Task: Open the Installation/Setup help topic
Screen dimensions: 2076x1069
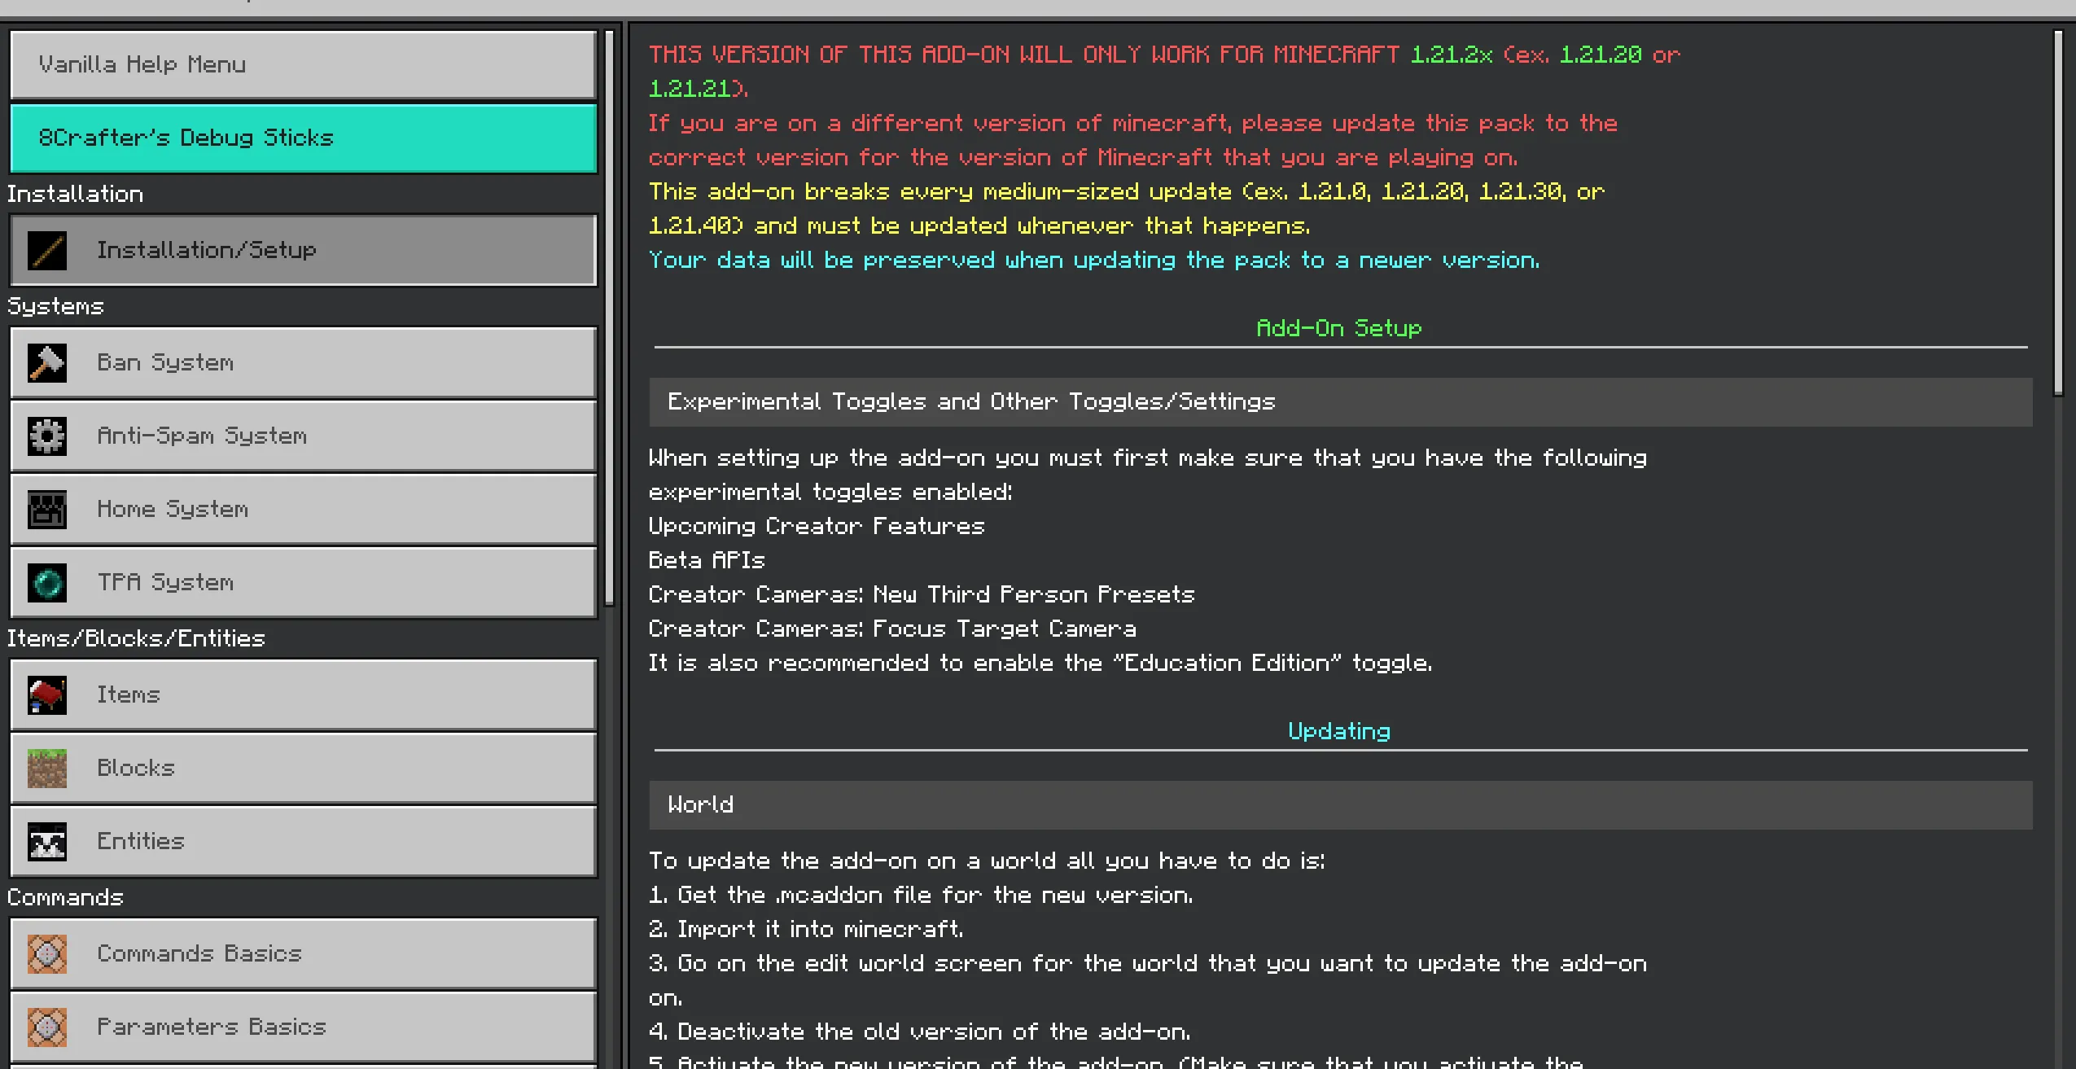Action: tap(303, 250)
